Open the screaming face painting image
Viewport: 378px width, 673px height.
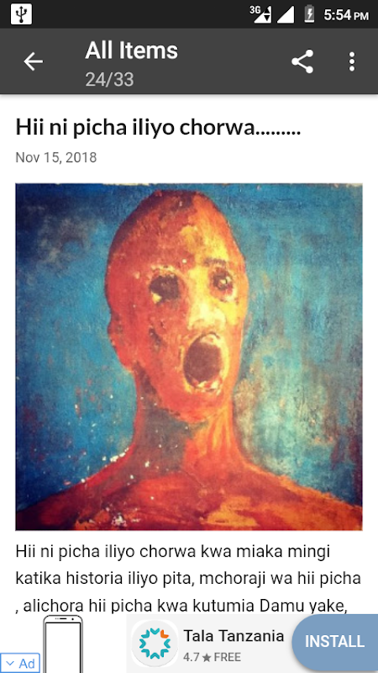point(189,357)
